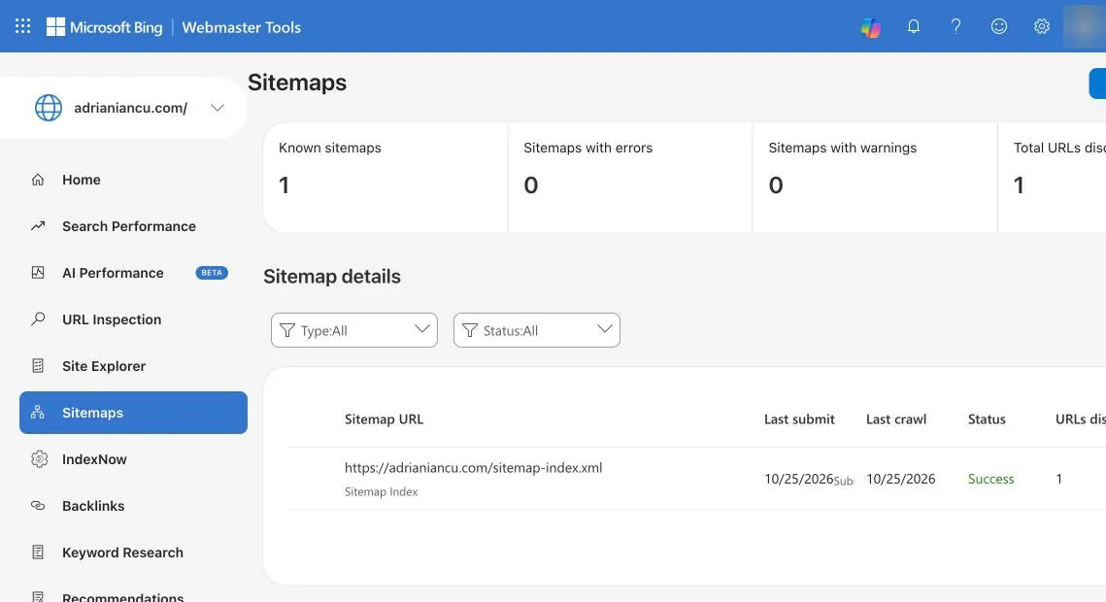Image resolution: width=1106 pixels, height=602 pixels.
Task: Click the Backlinks chain icon
Action: pos(38,506)
